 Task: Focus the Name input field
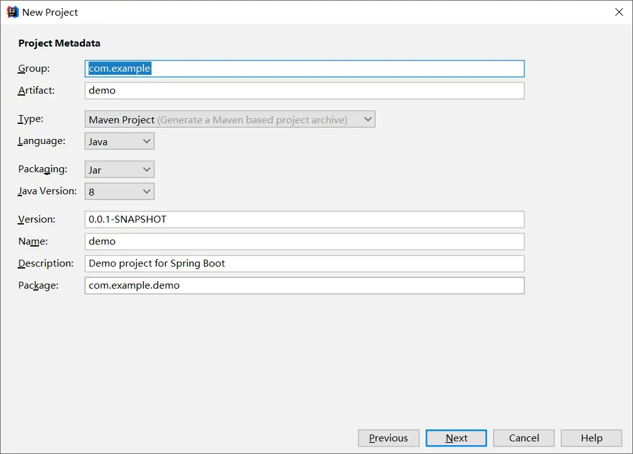[304, 241]
